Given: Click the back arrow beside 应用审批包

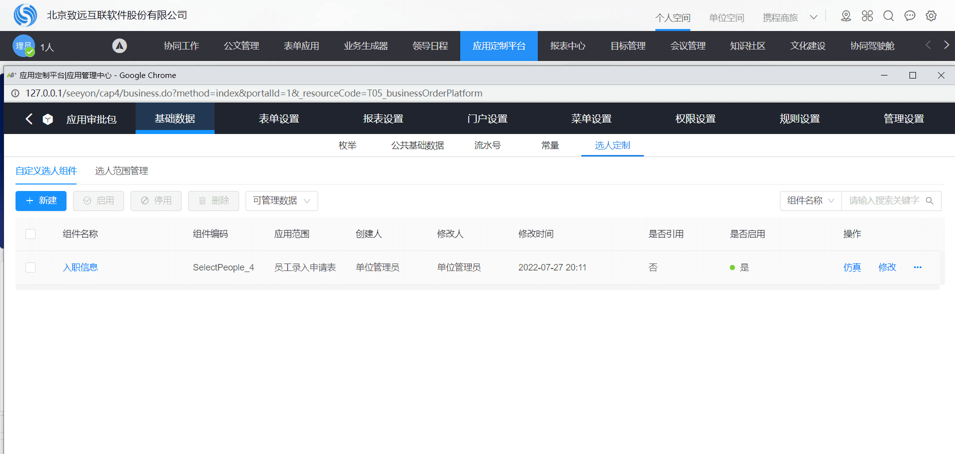Looking at the screenshot, I should [x=29, y=118].
